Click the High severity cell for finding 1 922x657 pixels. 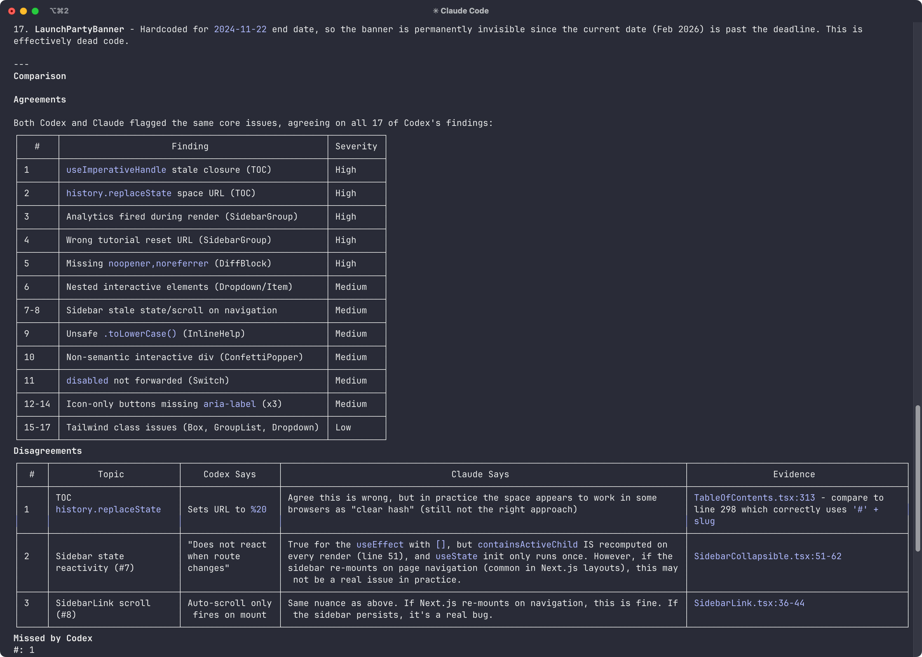[x=346, y=170]
